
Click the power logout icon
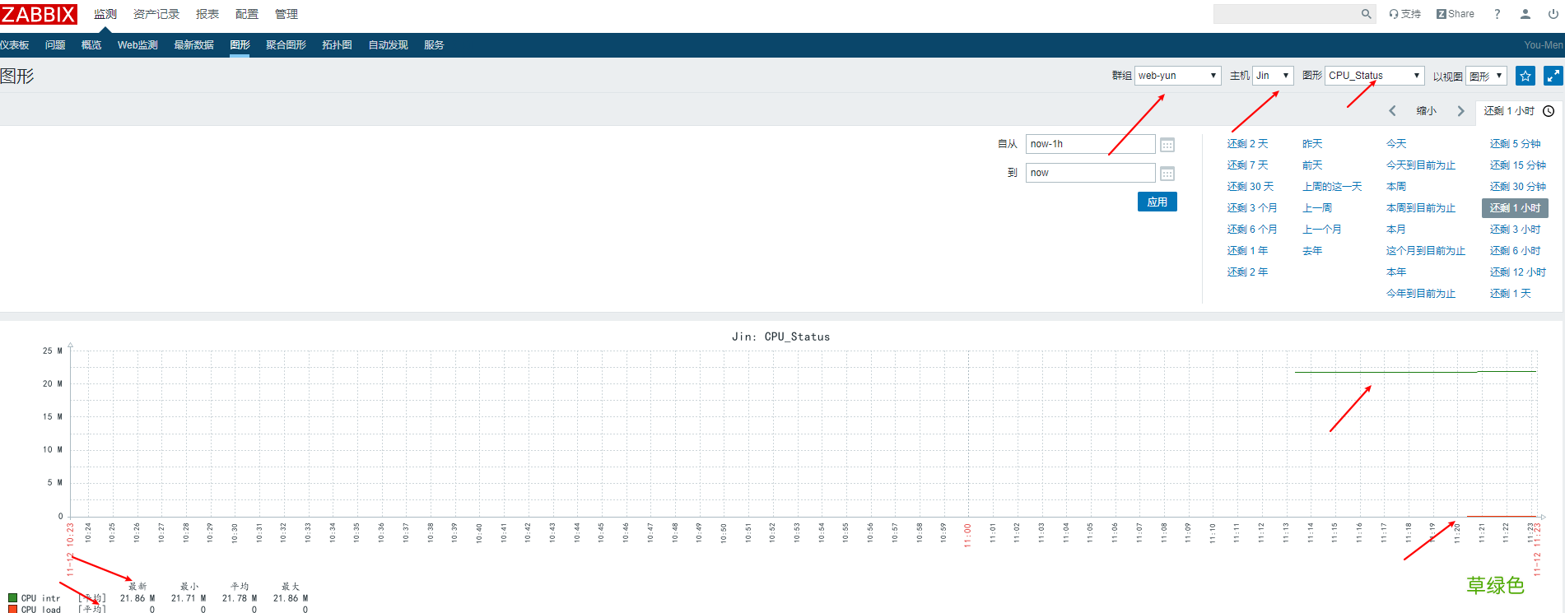tap(1553, 14)
